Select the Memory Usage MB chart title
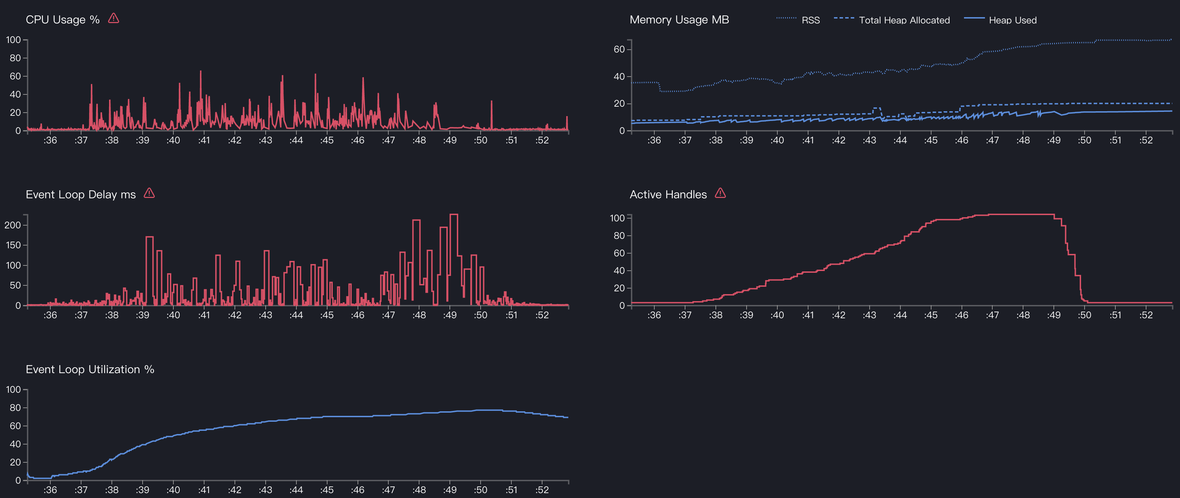The height and width of the screenshot is (498, 1180). [x=679, y=20]
